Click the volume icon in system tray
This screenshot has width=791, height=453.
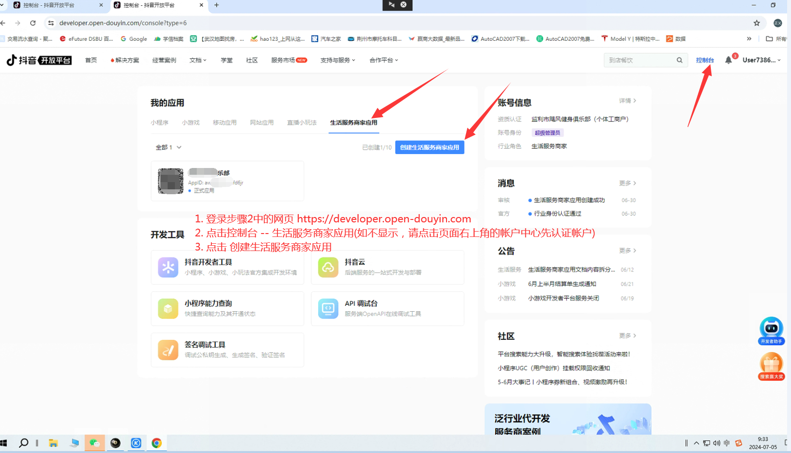pos(717,443)
